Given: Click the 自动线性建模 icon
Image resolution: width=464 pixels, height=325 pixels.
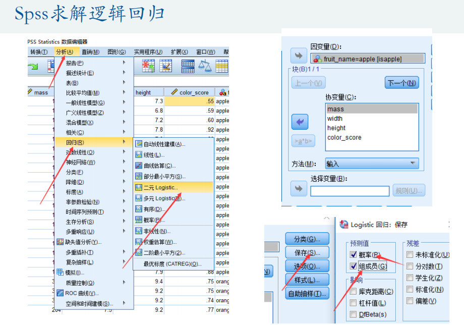Looking at the screenshot, I should (139, 144).
